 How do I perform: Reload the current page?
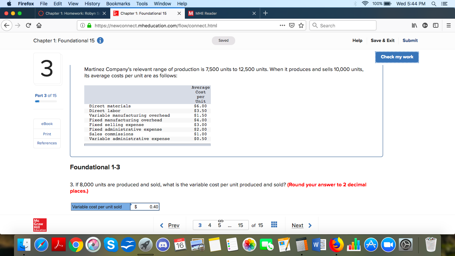[x=28, y=26]
